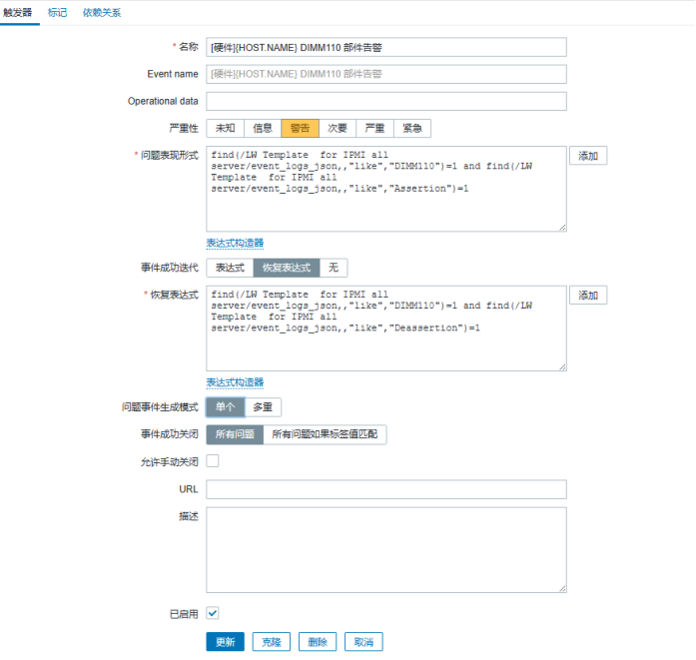Click the 更新 button

[x=225, y=642]
